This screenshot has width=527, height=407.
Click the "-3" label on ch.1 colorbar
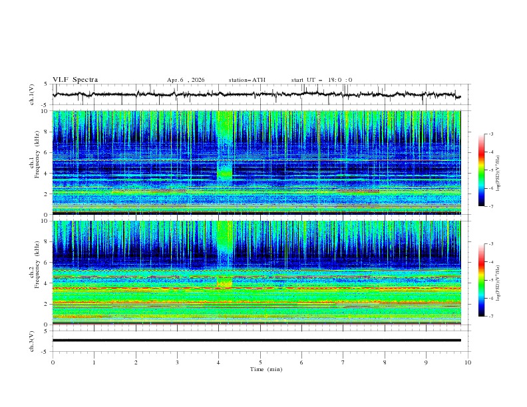coord(491,134)
